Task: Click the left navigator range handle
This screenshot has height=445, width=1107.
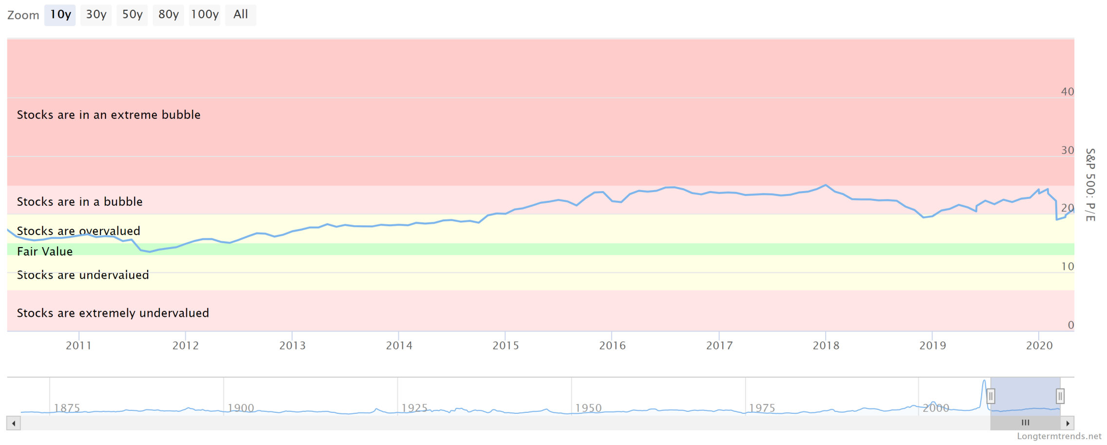Action: tap(990, 396)
